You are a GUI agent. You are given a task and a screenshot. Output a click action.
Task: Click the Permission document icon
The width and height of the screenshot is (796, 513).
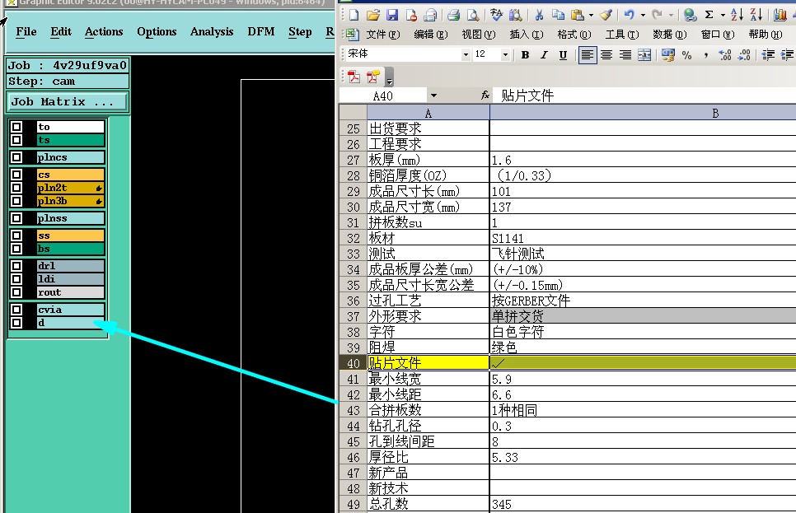(x=412, y=15)
